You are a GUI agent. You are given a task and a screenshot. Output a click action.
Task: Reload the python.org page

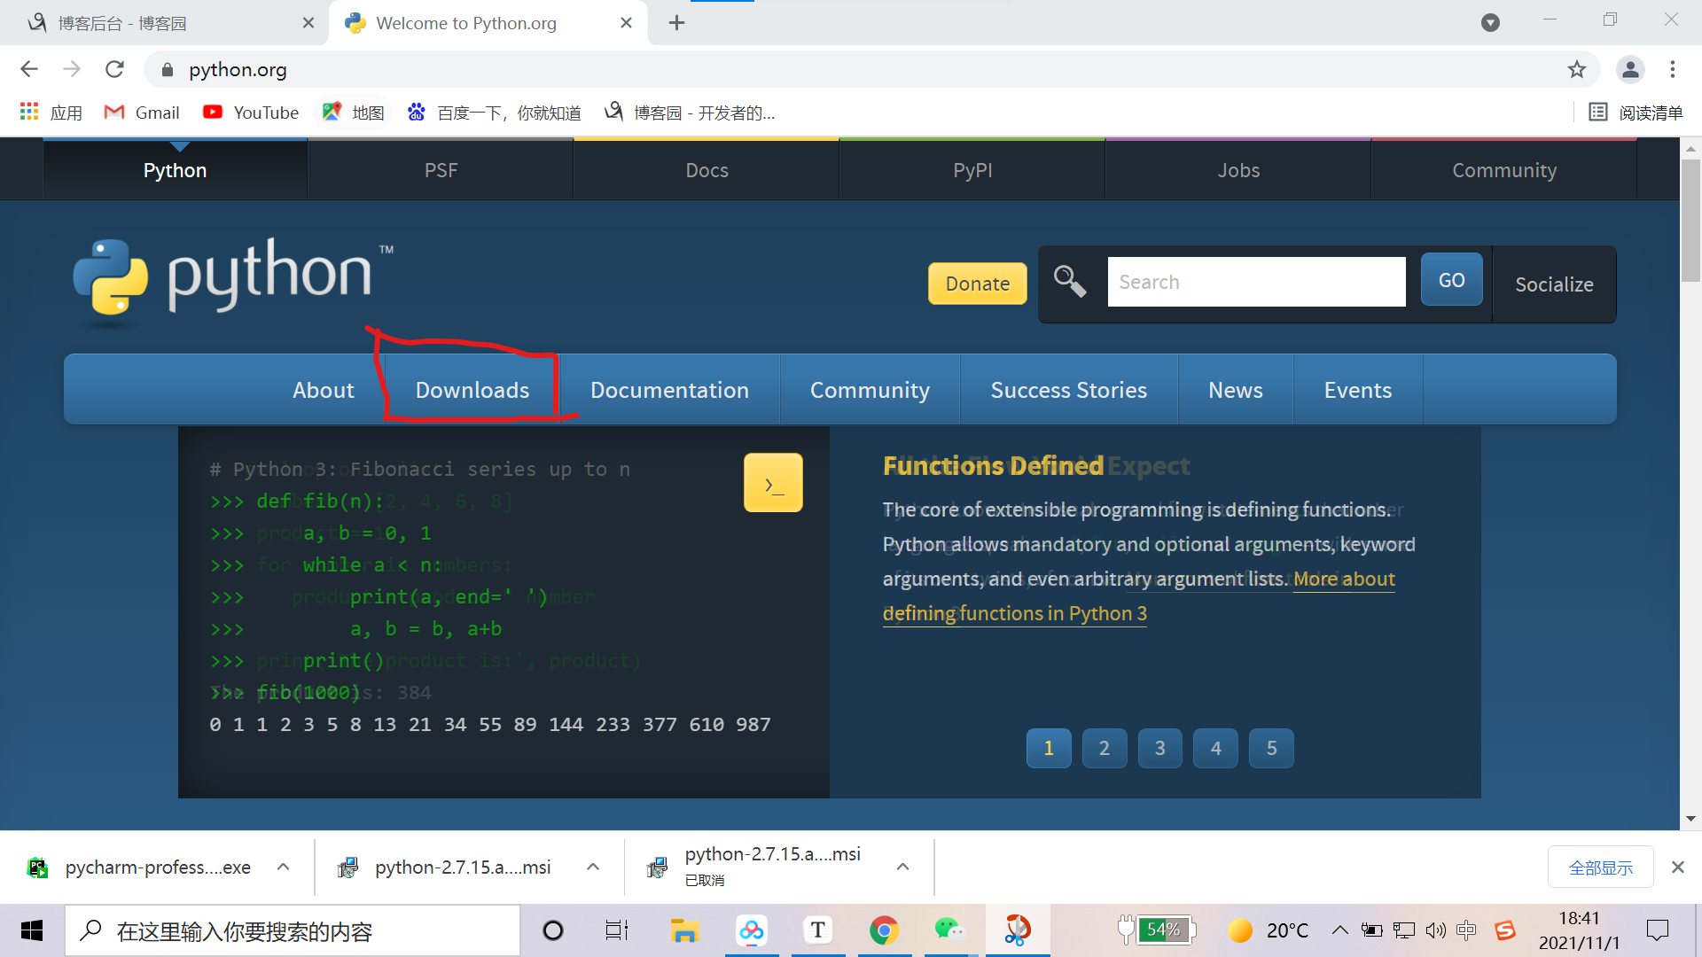click(x=114, y=69)
